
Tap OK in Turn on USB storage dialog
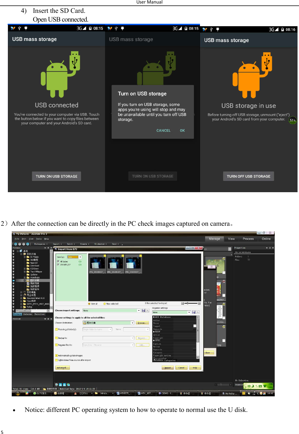(x=183, y=130)
